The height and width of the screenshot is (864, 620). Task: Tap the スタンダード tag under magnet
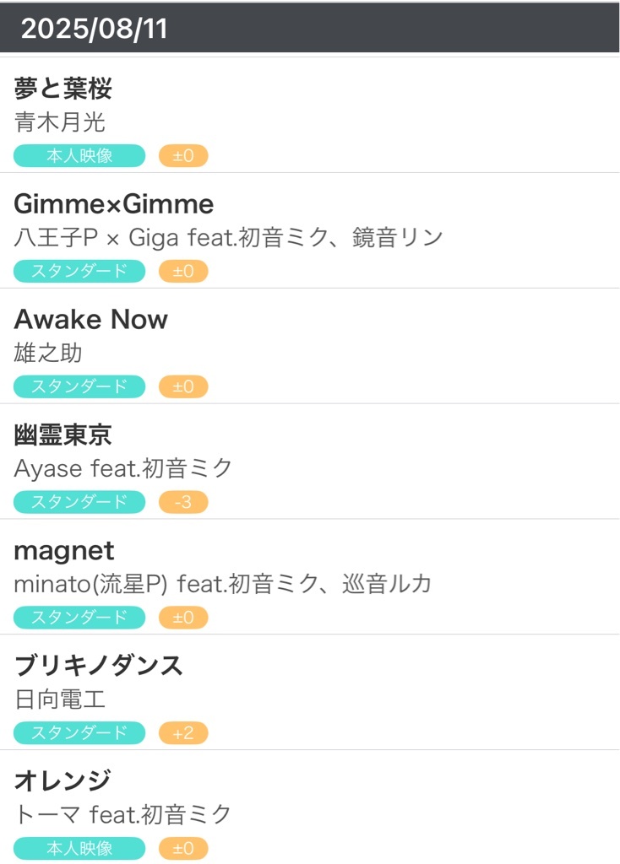pos(79,617)
